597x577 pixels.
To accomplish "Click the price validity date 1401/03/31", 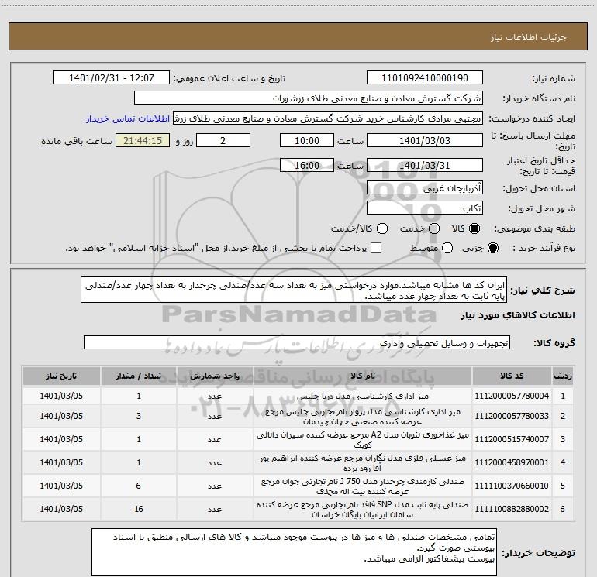I will pyautogui.click(x=425, y=165).
